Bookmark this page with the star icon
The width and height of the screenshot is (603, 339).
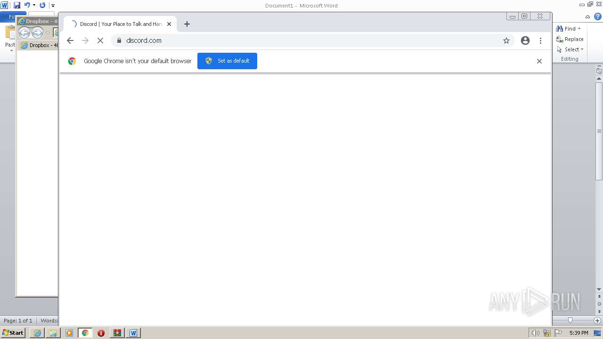point(506,40)
